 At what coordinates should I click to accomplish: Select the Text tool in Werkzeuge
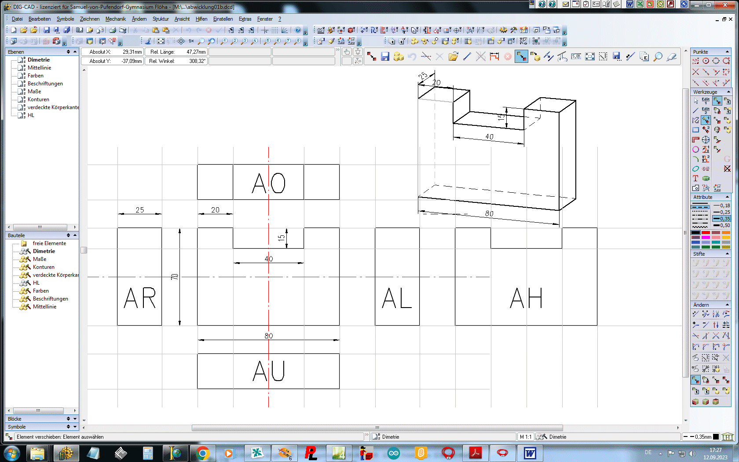695,178
